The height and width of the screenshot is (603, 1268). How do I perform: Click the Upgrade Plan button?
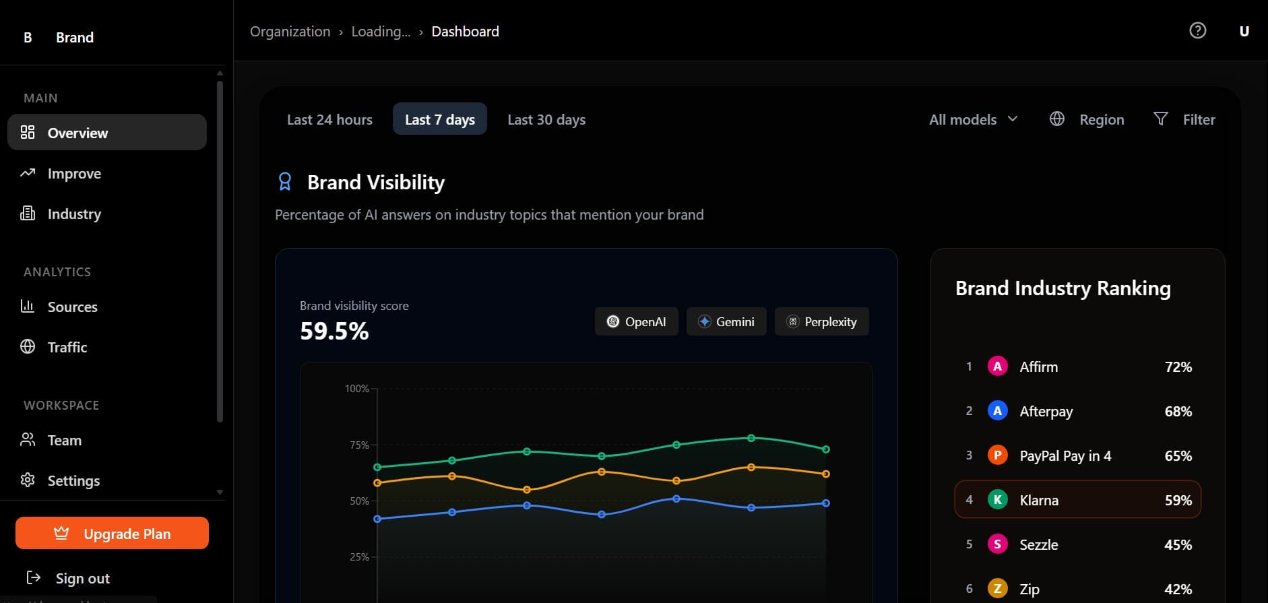point(112,533)
